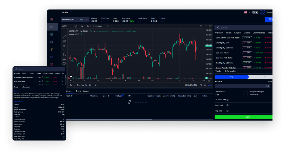The height and width of the screenshot is (156, 285).
Task: Select the text annotation tool
Action: (x=64, y=50)
